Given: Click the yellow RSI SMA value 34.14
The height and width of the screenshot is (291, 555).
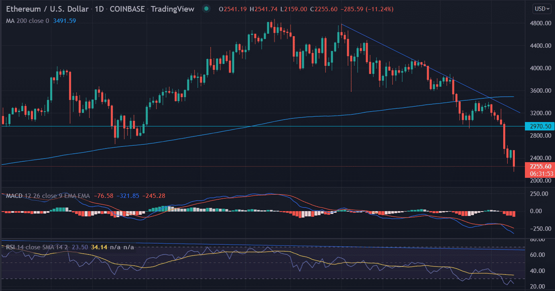Looking at the screenshot, I should 100,247.
